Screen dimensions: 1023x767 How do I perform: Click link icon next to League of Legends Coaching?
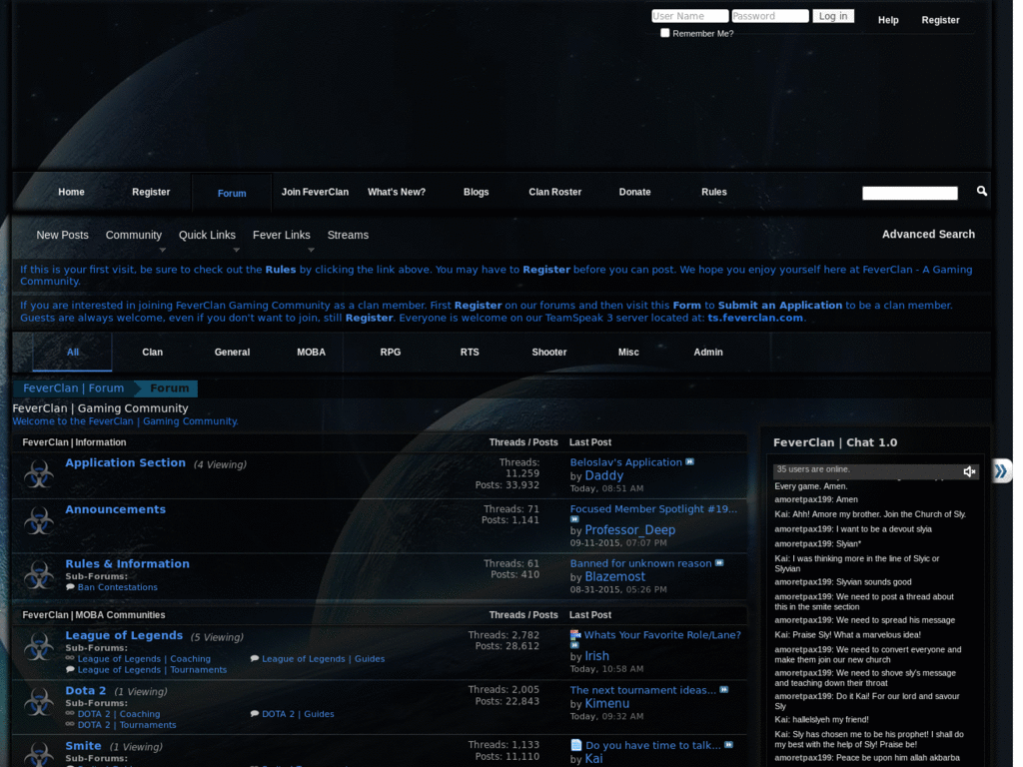pos(70,659)
